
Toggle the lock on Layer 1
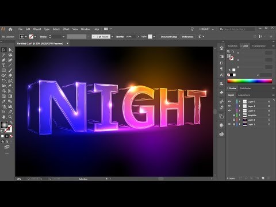click(234, 124)
